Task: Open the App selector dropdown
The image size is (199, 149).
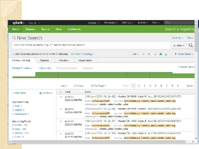Action: click(34, 23)
